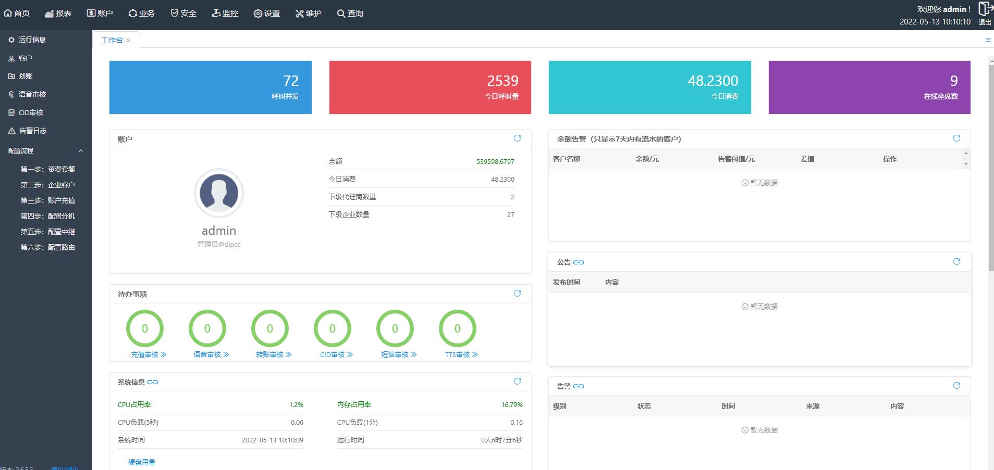Viewport: 994px width, 470px height.
Task: Open the 业务 business menu
Action: 142,14
